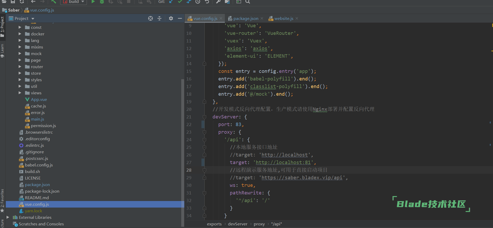Viewport: 493px width, 228px height.
Task: Close the package.json editor tab
Action: (x=262, y=18)
